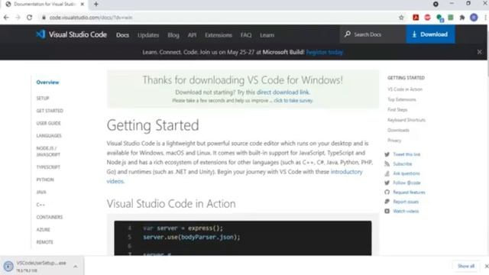Expand AZURE section in sidebar
Screen dimensions: 489x275
43,229
